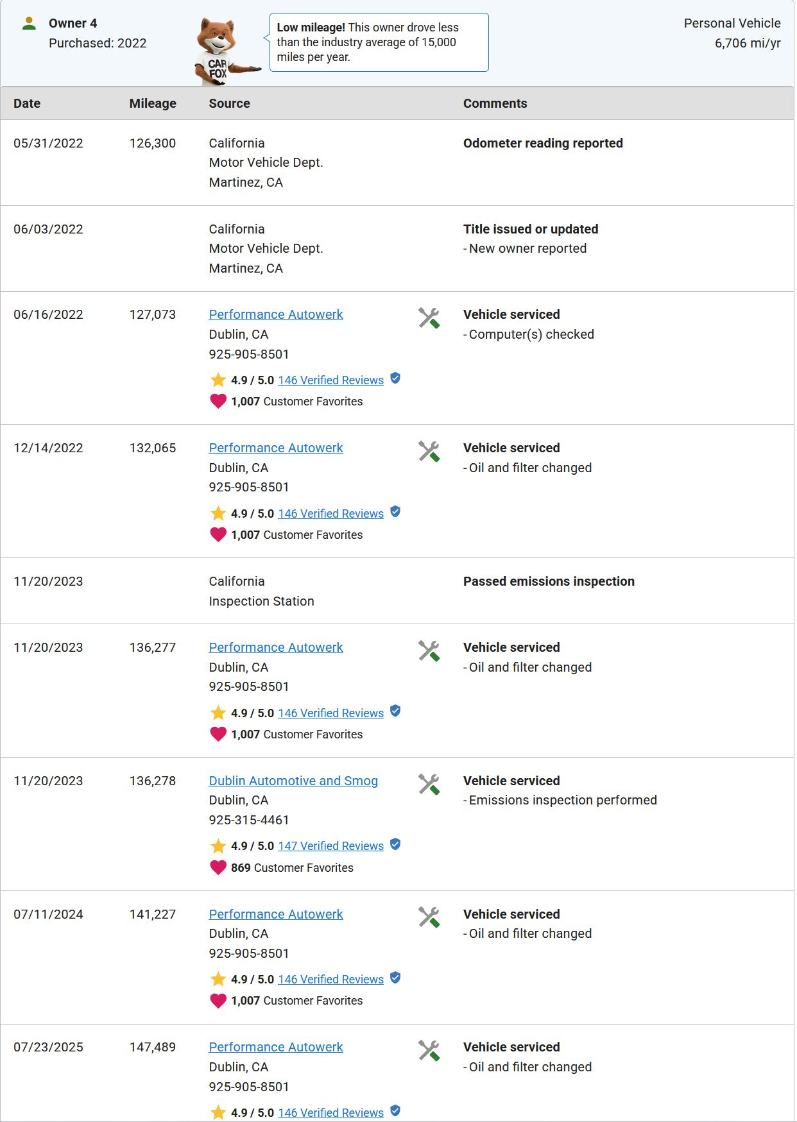Click the gold star rating for Dublin Automotive and Smog
Image resolution: width=797 pixels, height=1122 pixels.
click(x=218, y=846)
